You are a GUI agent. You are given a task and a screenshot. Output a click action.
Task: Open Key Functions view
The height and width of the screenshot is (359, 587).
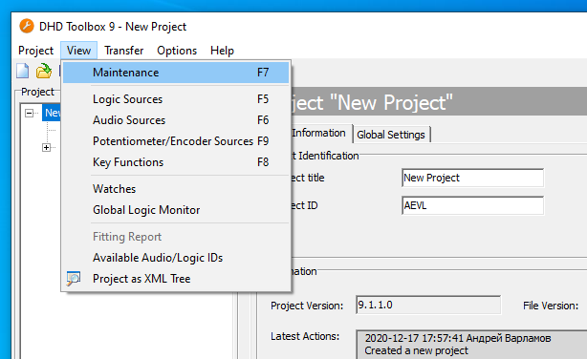point(176,162)
